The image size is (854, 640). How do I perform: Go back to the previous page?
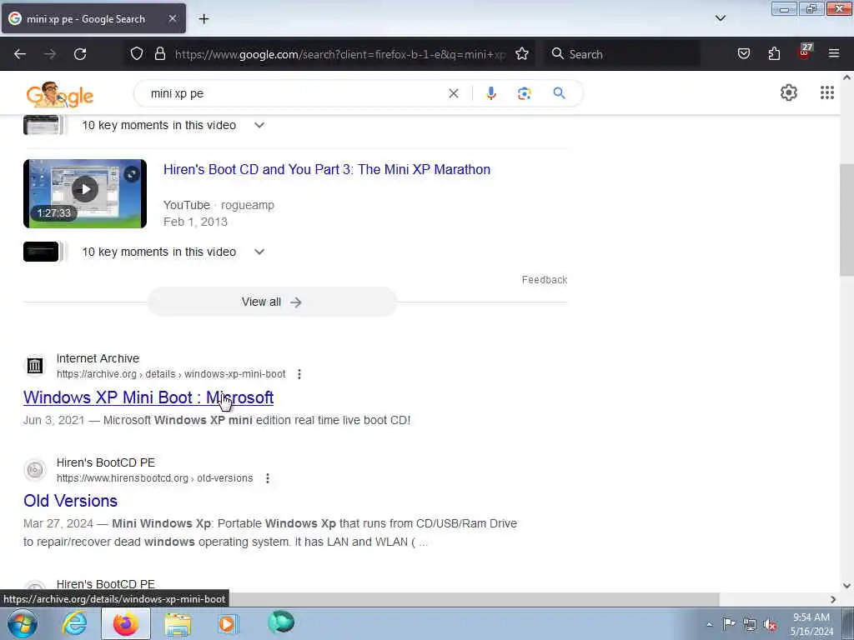(20, 54)
